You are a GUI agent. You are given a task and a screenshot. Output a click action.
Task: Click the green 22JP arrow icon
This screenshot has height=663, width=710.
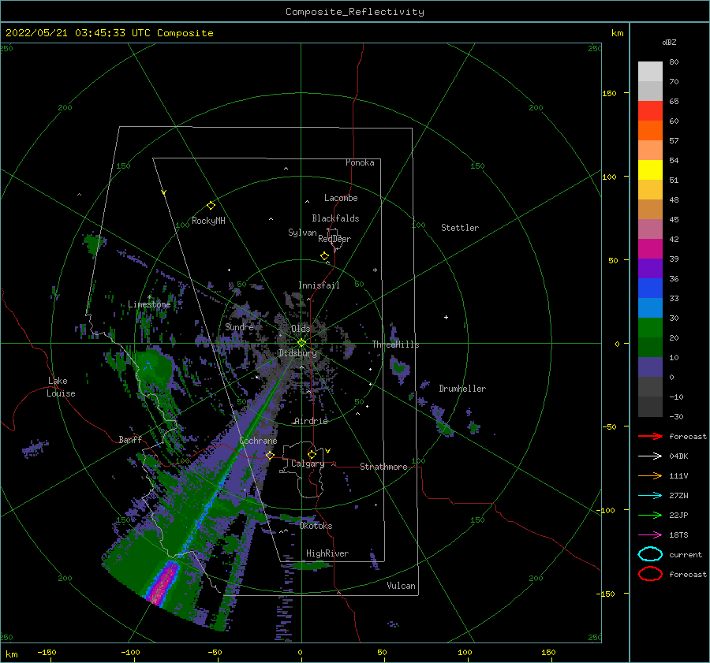pos(650,515)
